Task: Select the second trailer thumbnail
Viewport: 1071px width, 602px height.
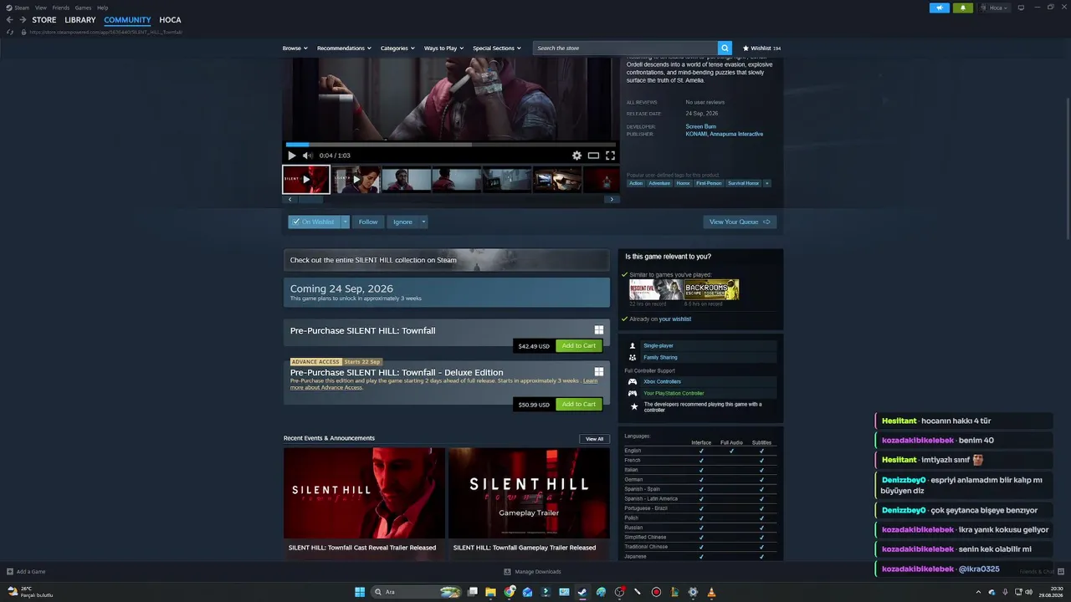Action: (x=356, y=180)
